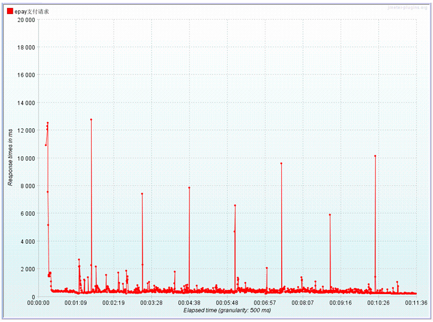Click the spike peak near 7 900 ms at 00:04:38
The height and width of the screenshot is (322, 433).
pyautogui.click(x=189, y=188)
